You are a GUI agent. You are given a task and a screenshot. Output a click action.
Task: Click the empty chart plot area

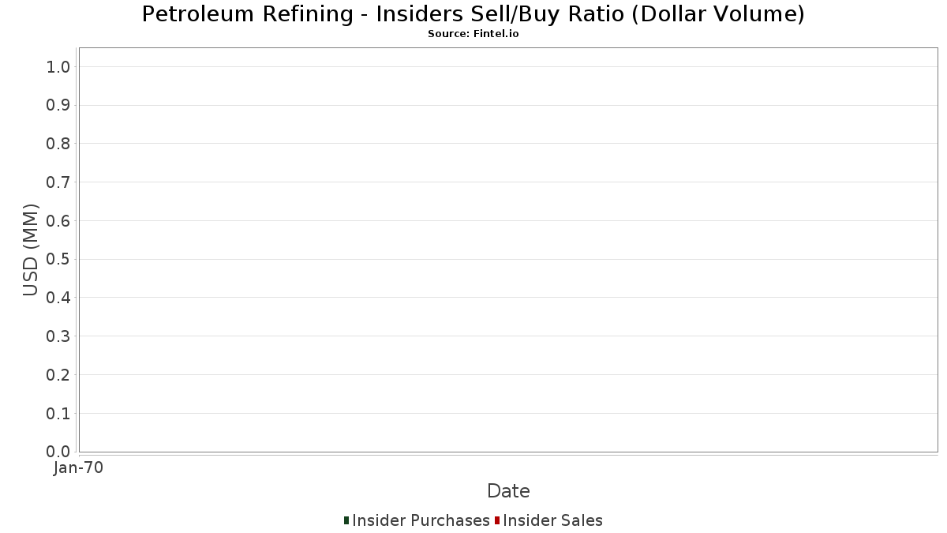(x=508, y=250)
